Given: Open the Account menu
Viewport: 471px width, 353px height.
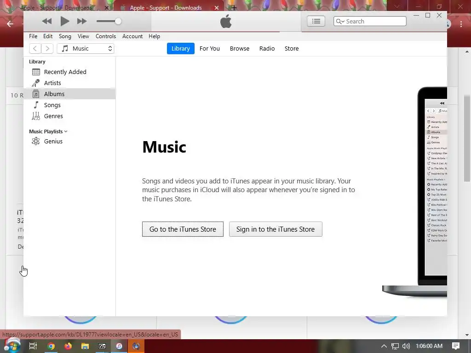Looking at the screenshot, I should [132, 36].
